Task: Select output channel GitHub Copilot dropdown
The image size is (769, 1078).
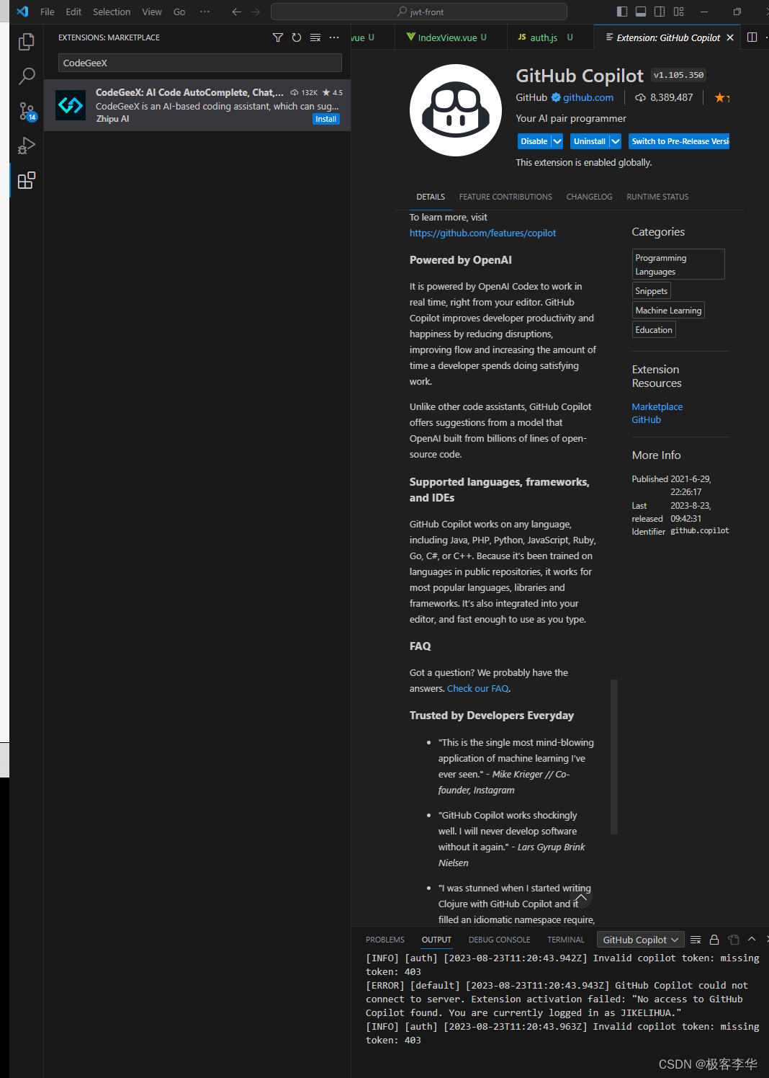Action: point(641,940)
